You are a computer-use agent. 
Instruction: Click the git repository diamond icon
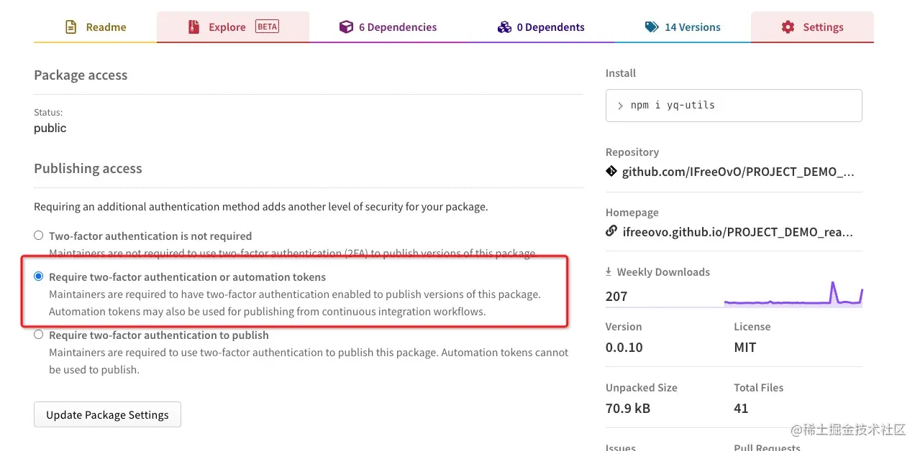(611, 172)
